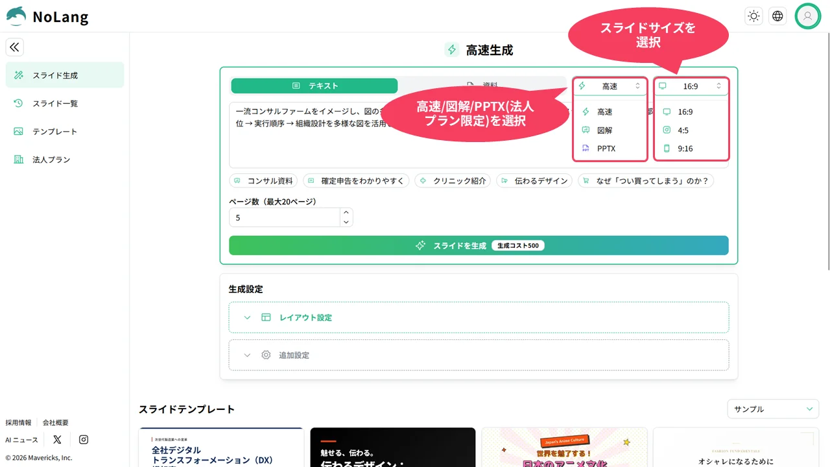Pick the クリニック紹介 suggestion chip
This screenshot has height=467, width=830.
pyautogui.click(x=453, y=181)
